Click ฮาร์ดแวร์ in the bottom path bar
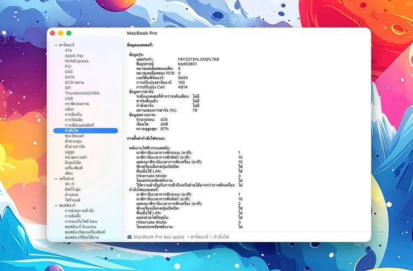Viewport: 413px width, 271px height. (199, 237)
